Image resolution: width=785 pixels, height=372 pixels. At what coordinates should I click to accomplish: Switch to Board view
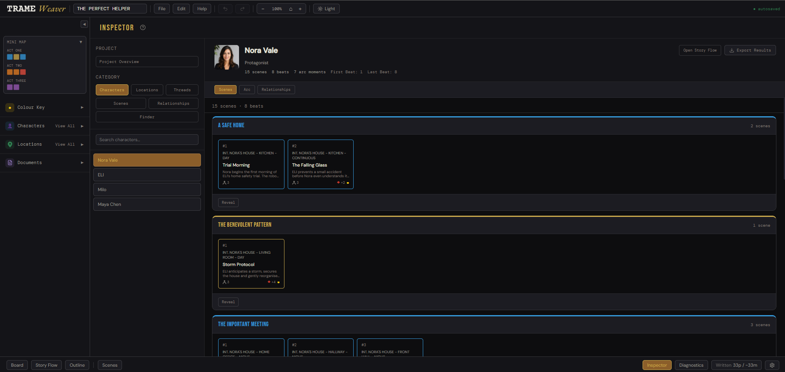tap(17, 365)
